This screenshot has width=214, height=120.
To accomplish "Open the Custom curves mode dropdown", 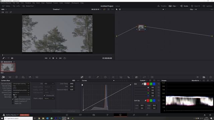I will click(143, 81).
